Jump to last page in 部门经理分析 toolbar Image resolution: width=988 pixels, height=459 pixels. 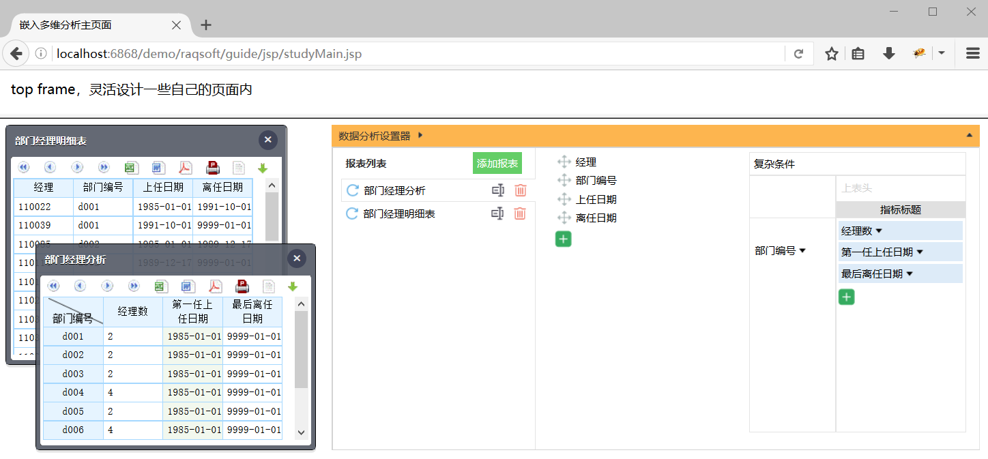(134, 286)
